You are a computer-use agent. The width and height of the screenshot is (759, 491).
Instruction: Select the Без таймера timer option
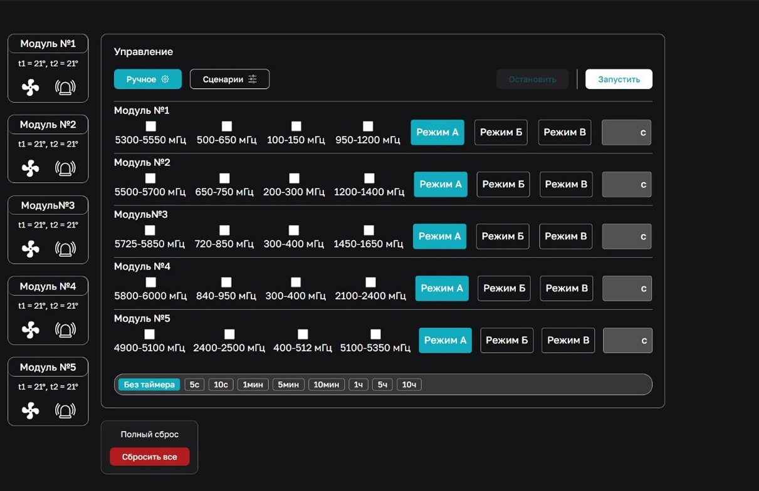(x=149, y=385)
